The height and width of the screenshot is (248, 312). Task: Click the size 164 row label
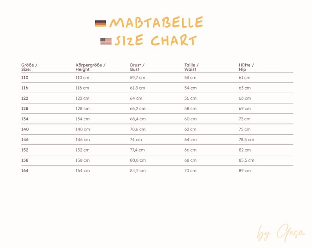click(x=25, y=171)
